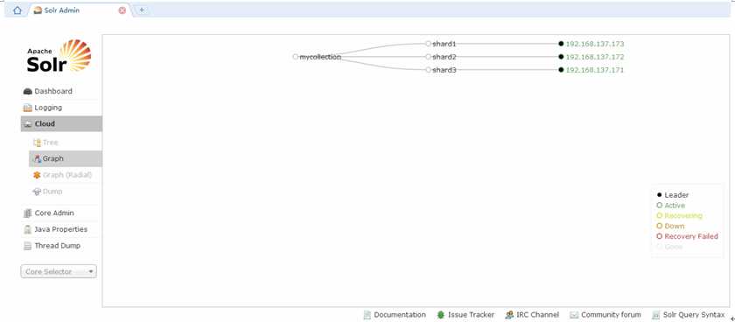Close the Solr Admin tab
The height and width of the screenshot is (322, 735).
(122, 10)
